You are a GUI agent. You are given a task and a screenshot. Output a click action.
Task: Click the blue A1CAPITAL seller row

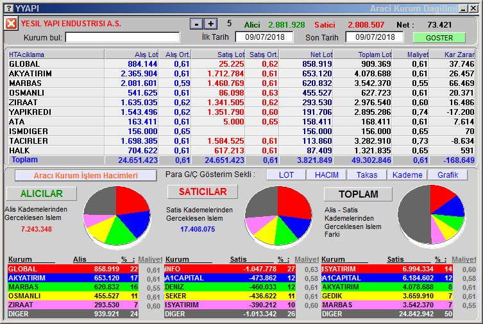coord(230,278)
